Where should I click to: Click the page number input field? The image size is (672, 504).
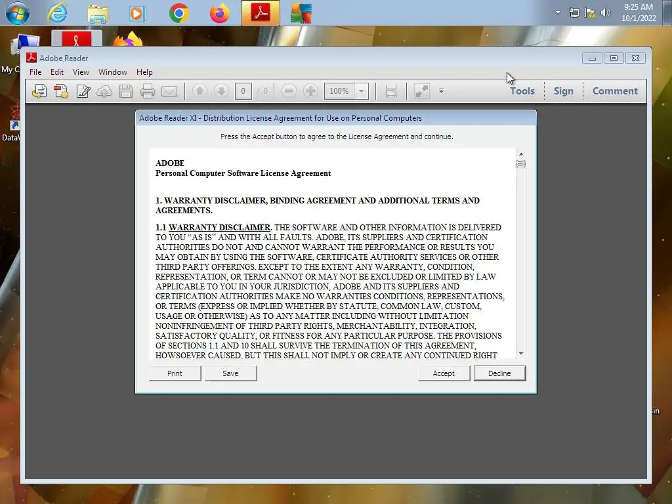243,91
